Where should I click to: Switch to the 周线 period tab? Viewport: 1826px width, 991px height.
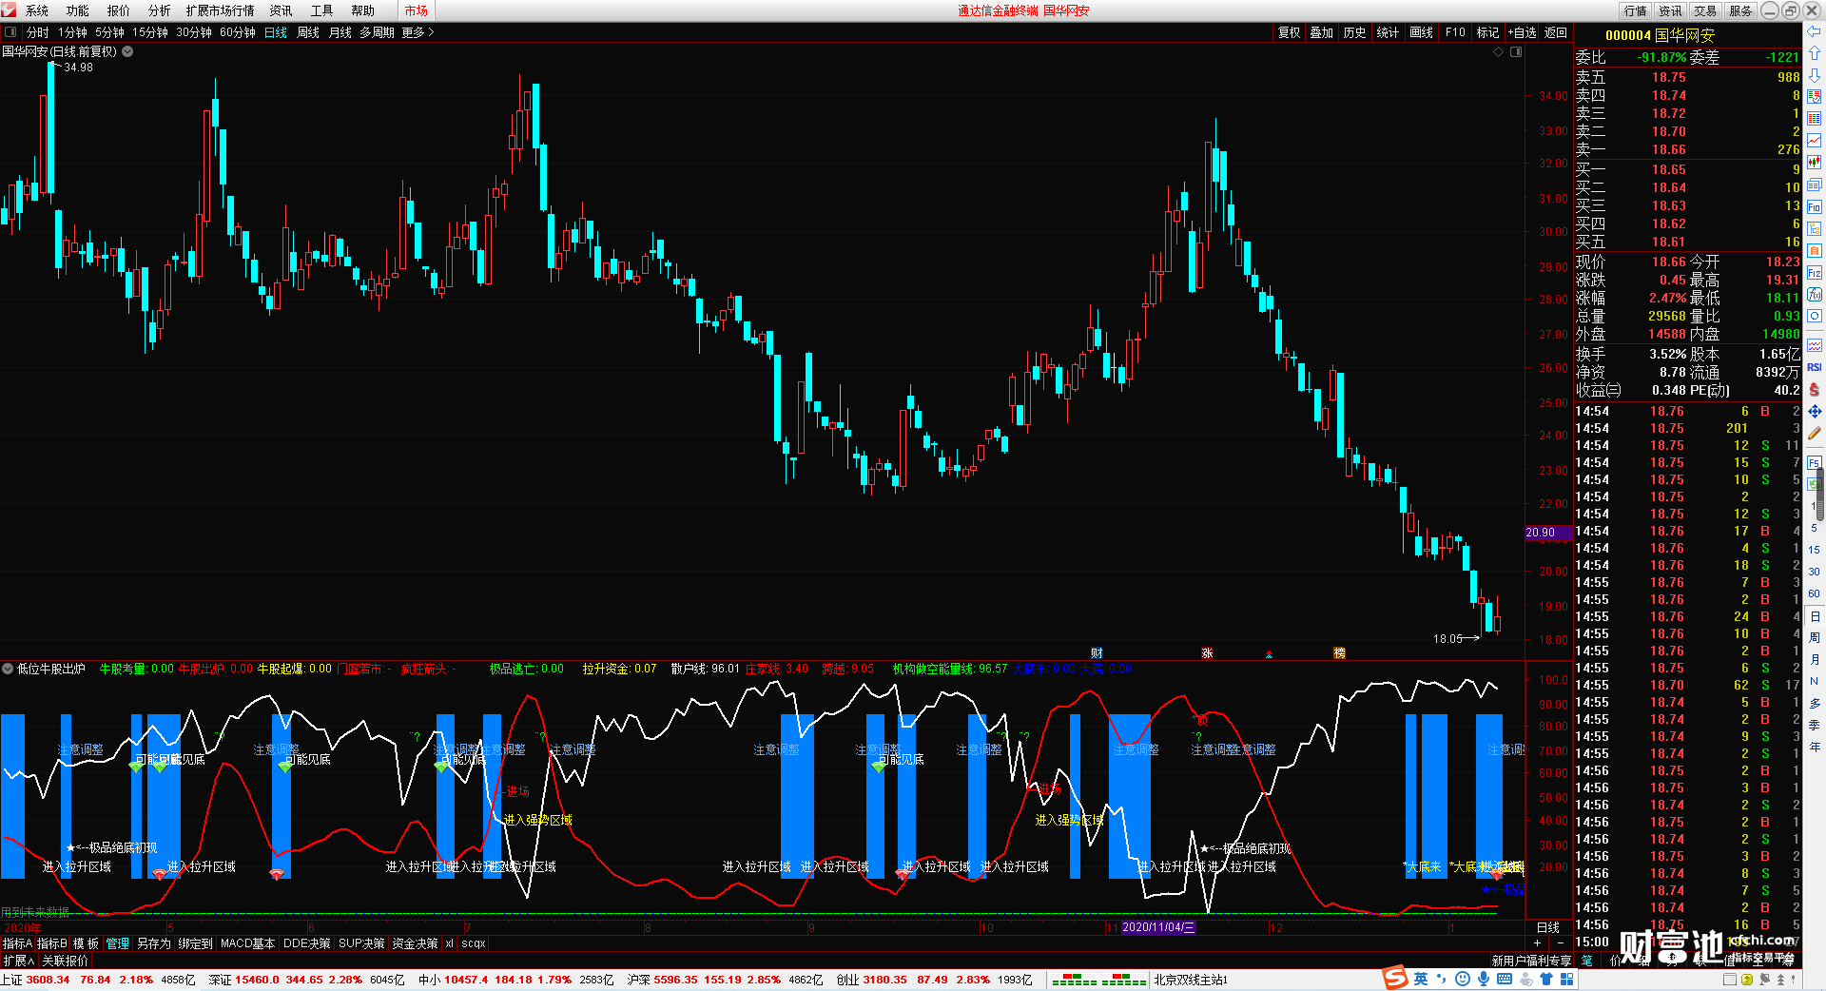pos(308,32)
